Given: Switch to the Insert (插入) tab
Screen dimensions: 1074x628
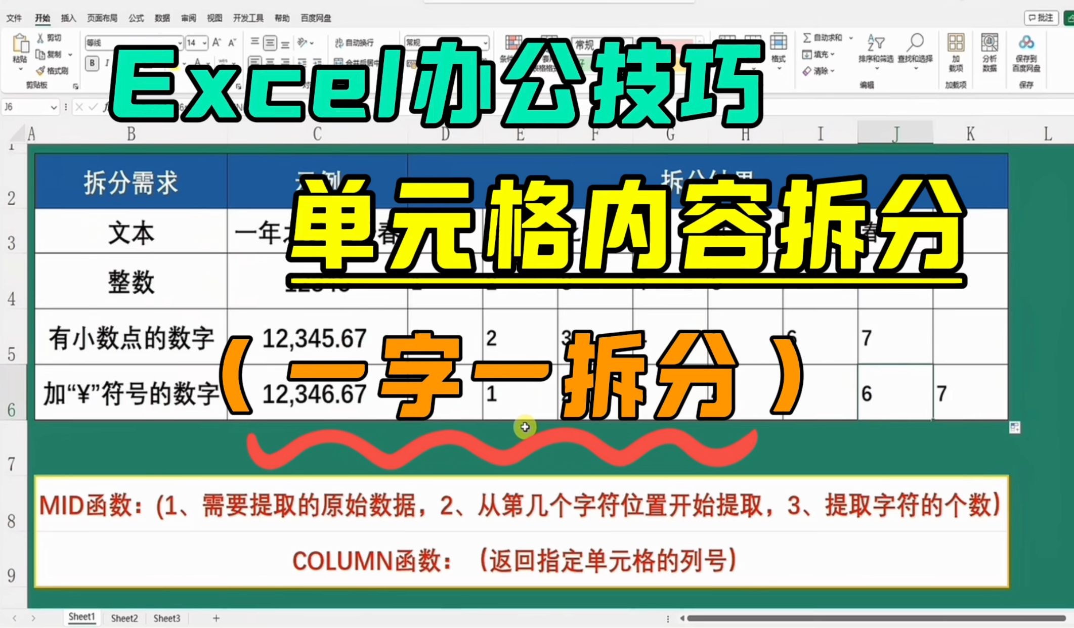Looking at the screenshot, I should [x=68, y=18].
